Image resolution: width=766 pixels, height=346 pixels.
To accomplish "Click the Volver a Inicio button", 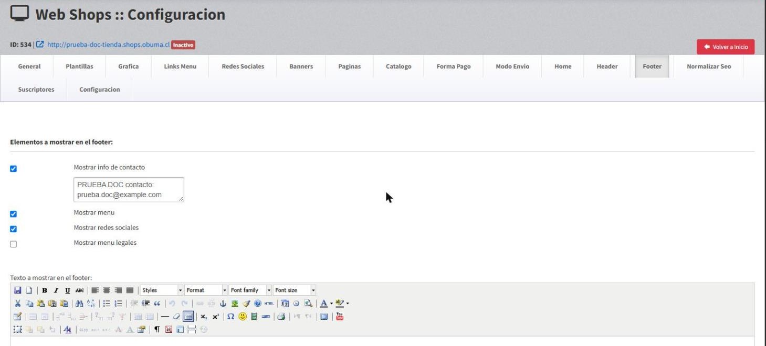I will [726, 47].
